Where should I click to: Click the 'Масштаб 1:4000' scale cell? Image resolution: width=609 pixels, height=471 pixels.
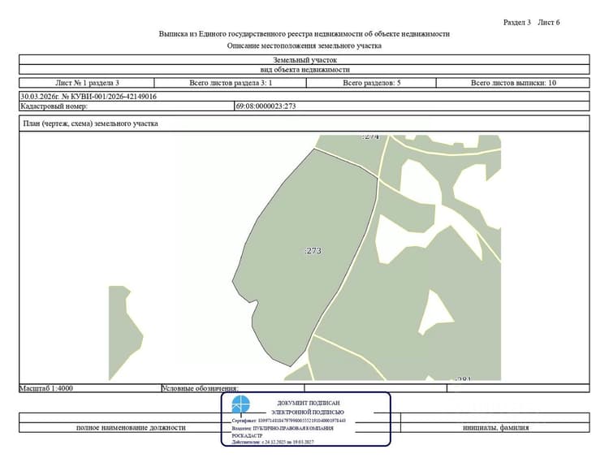pyautogui.click(x=90, y=388)
